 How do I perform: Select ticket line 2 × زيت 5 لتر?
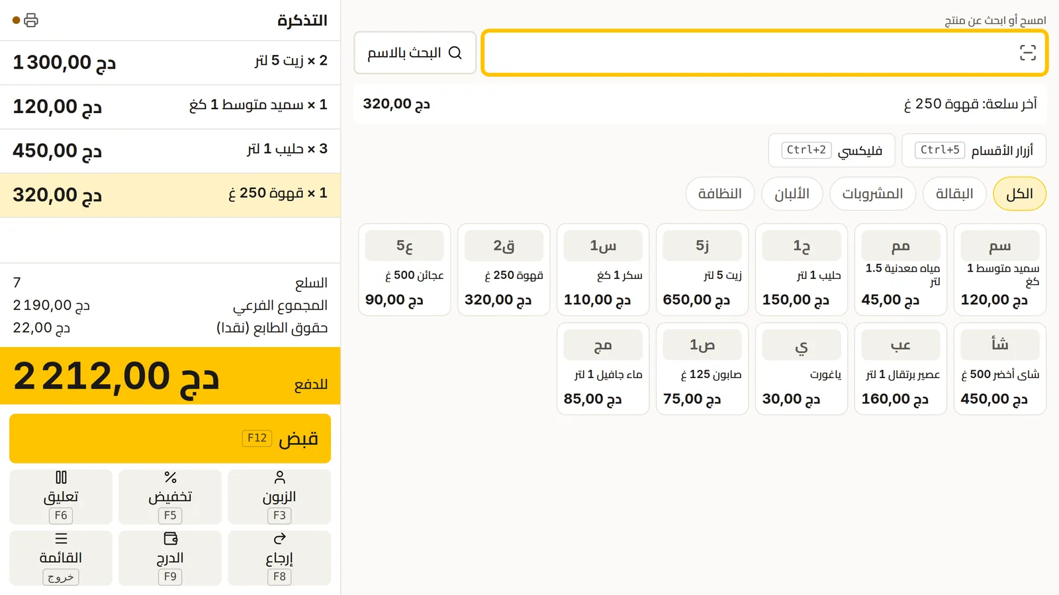[170, 63]
